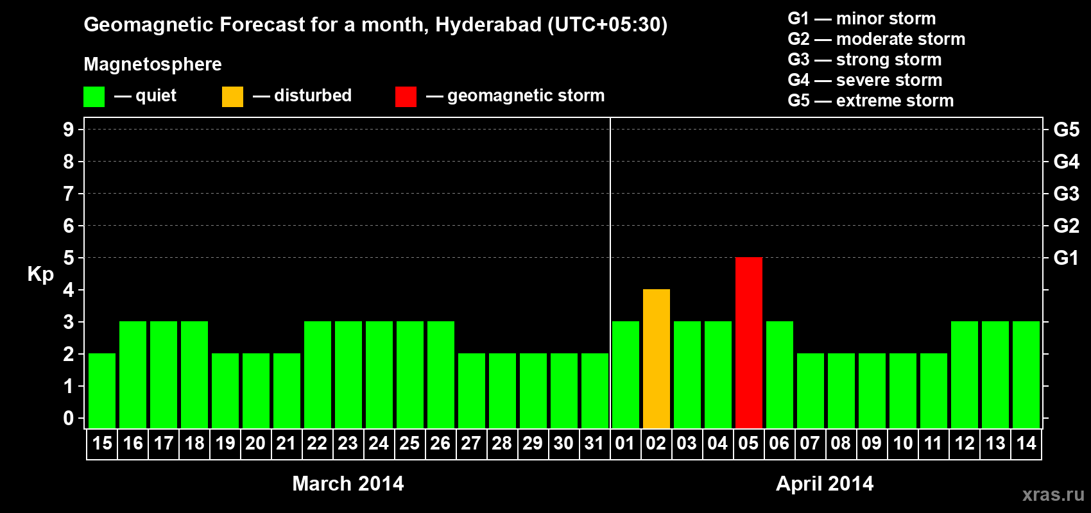The width and height of the screenshot is (1091, 513).
Task: Click the 'G2 — moderate storm' legend text
Action: pyautogui.click(x=877, y=39)
